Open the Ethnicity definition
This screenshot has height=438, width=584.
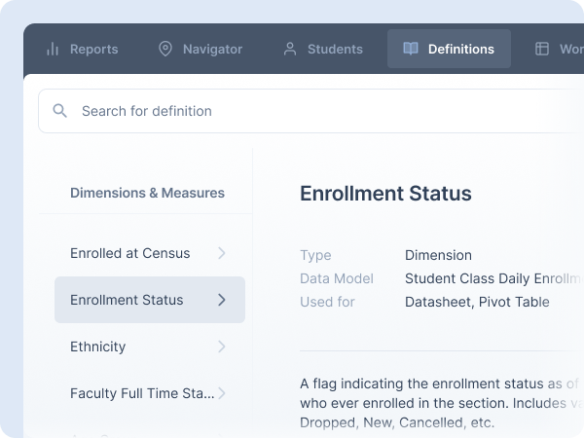(97, 347)
